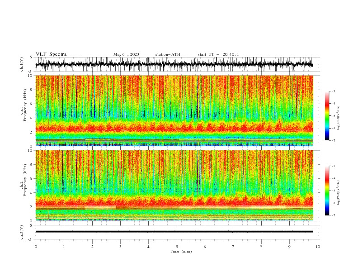Click time axis tick "9"

tap(289, 247)
